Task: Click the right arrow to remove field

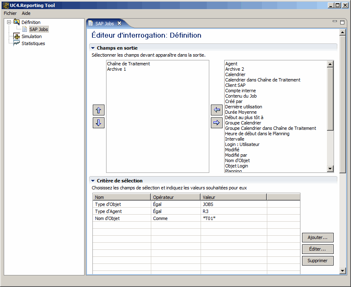Action: [x=217, y=123]
